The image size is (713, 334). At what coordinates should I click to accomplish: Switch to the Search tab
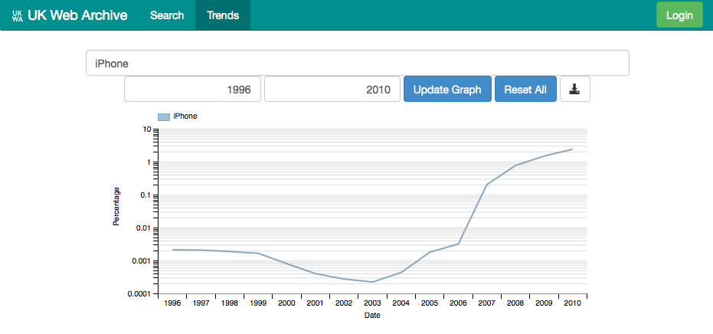(x=167, y=15)
